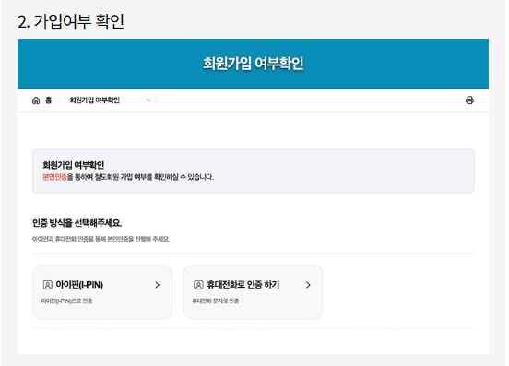Click the arrow on the 아이핀(I-PIN) card
This screenshot has height=366, width=509.
click(x=158, y=285)
